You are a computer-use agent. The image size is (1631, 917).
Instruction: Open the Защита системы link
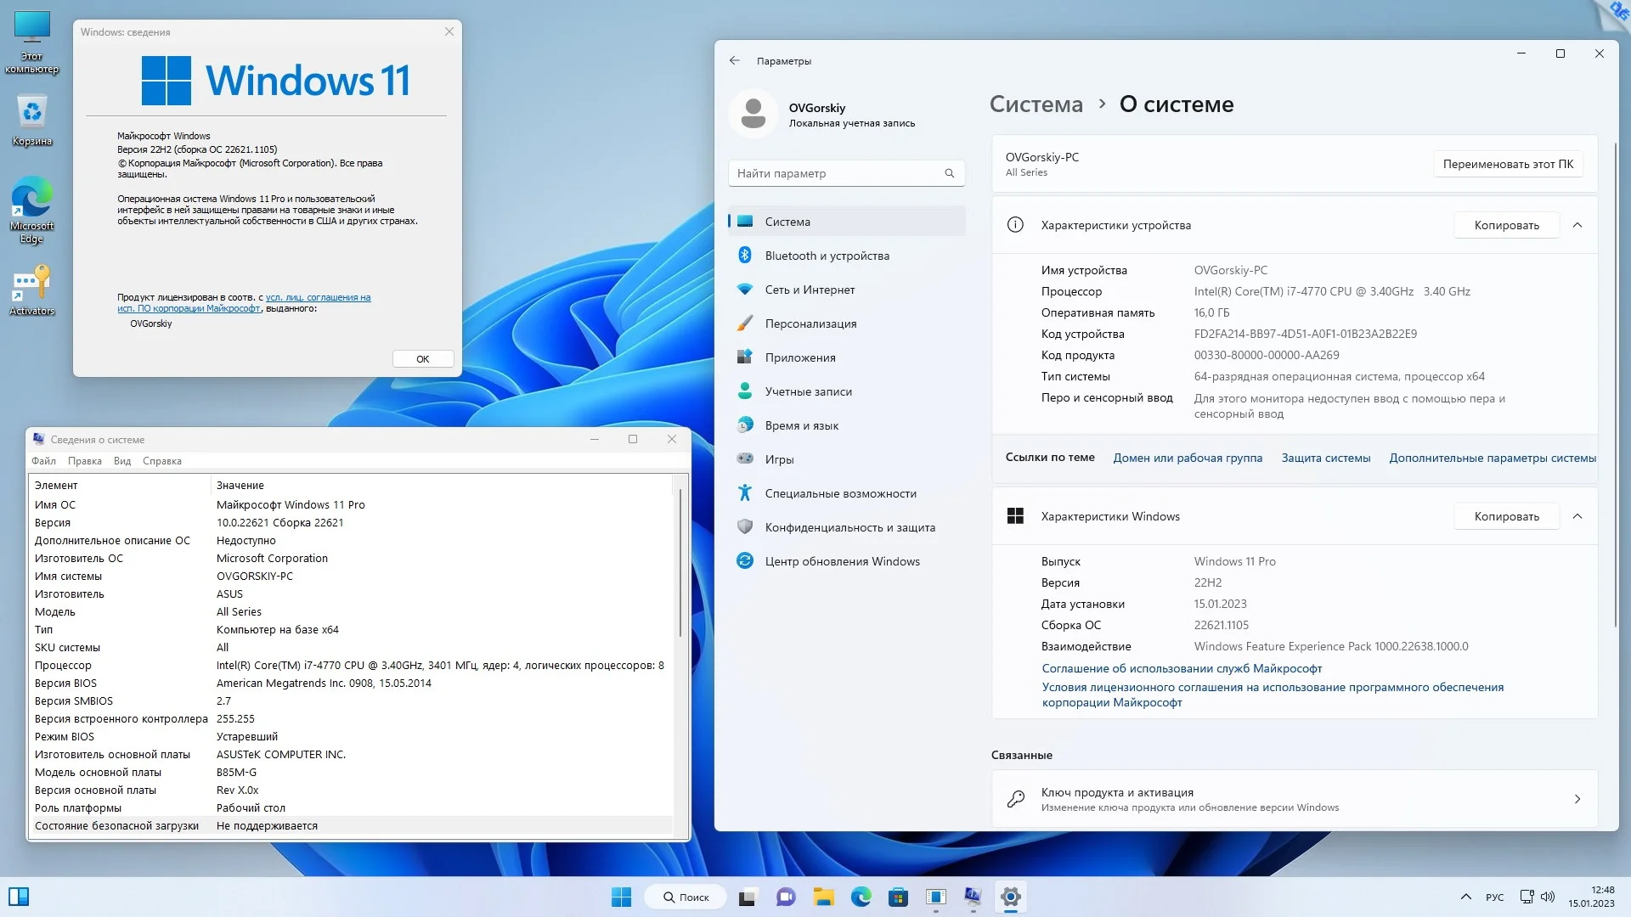(1325, 458)
